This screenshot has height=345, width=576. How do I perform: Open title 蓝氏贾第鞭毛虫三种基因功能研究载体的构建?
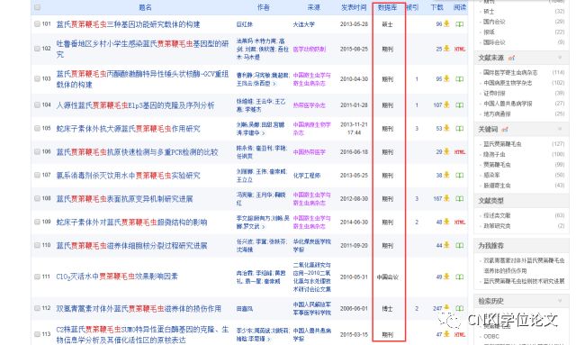(128, 24)
